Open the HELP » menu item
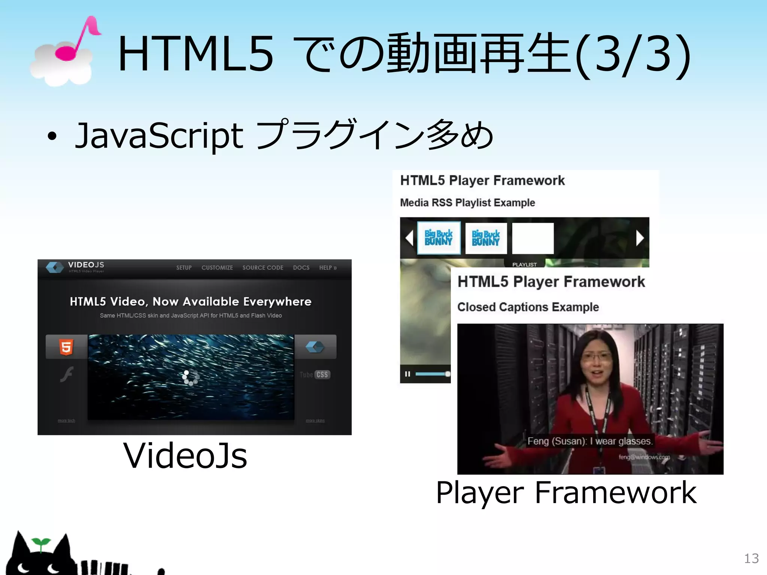The image size is (767, 575). [x=328, y=268]
